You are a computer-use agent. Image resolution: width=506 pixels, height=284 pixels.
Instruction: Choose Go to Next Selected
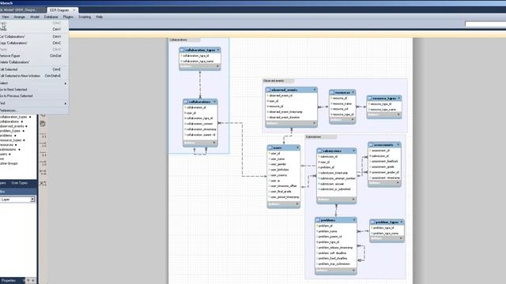point(34,89)
